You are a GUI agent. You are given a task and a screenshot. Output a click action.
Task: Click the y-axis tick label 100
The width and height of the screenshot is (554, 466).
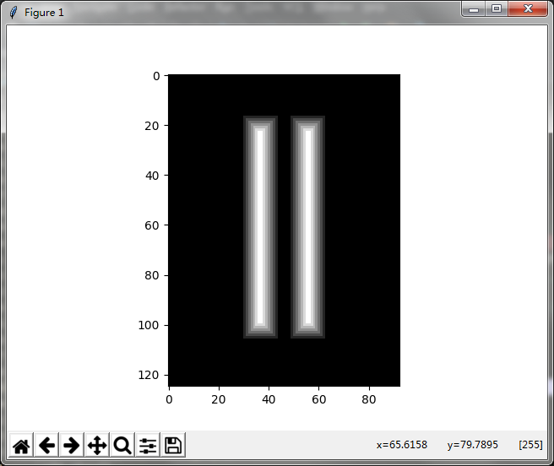(149, 325)
